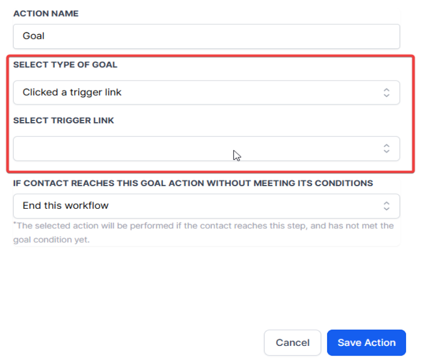
Task: Click the chevron arrows on goal type selector
Action: tap(387, 93)
